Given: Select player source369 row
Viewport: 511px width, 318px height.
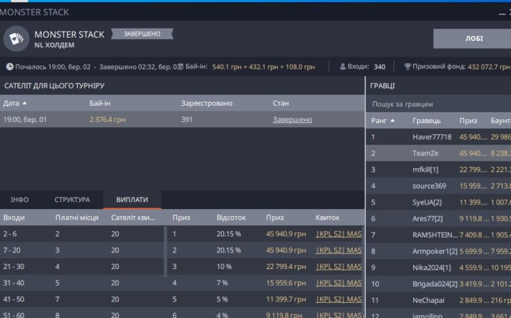Looking at the screenshot, I should (438, 186).
